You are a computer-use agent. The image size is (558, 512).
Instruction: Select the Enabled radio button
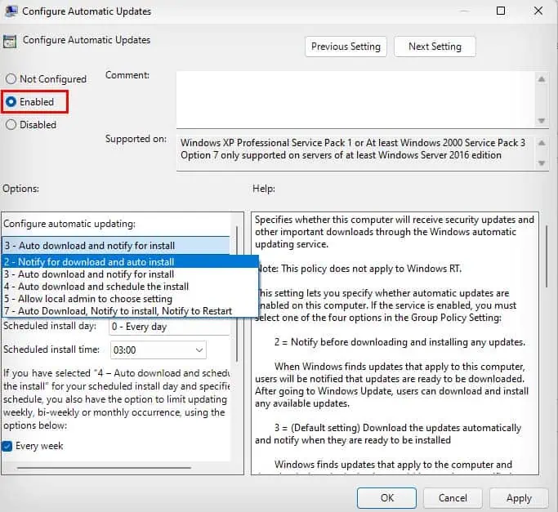[11, 102]
